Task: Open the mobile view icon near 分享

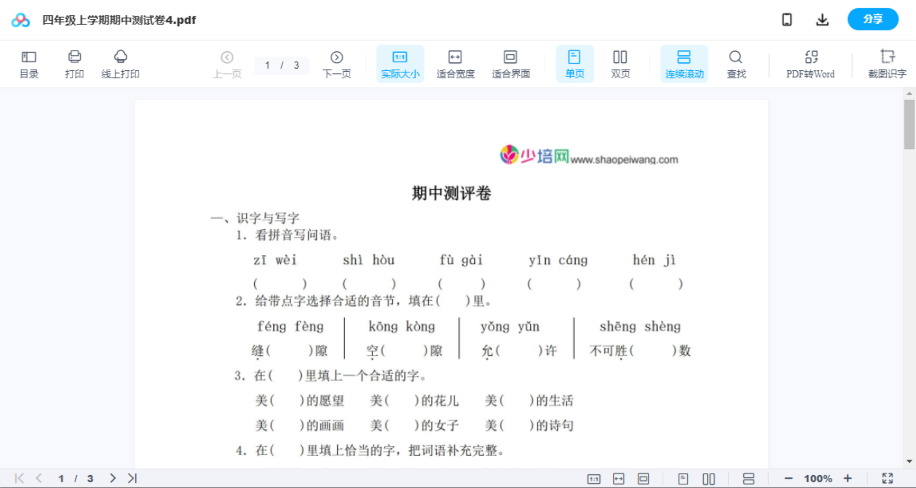Action: coord(787,19)
